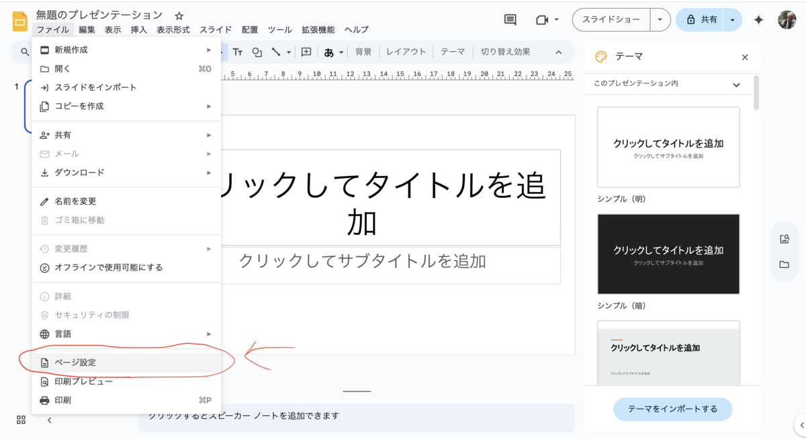Open the input tools dropdown arrow

pyautogui.click(x=341, y=52)
